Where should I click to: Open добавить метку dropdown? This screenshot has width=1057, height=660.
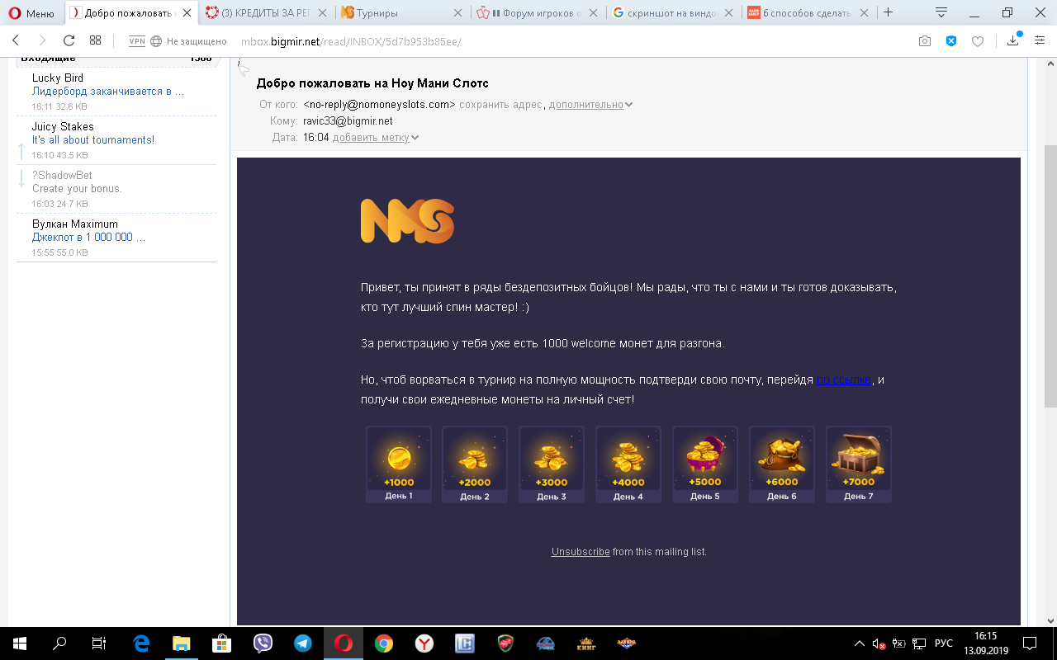pyautogui.click(x=376, y=138)
